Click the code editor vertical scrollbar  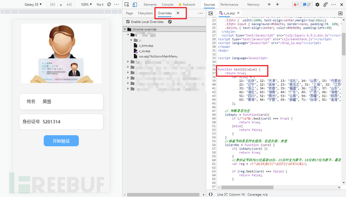click(x=343, y=44)
